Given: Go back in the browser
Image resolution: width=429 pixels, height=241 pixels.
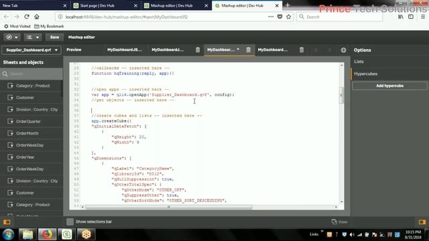Looking at the screenshot, I should pos(6,17).
